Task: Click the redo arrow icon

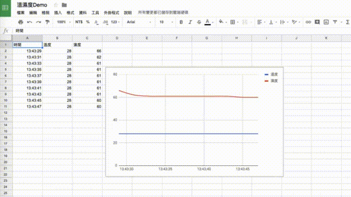Action: click(x=38, y=22)
